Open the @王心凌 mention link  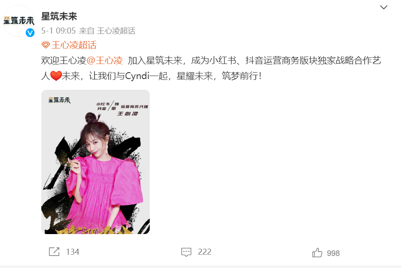tap(105, 61)
